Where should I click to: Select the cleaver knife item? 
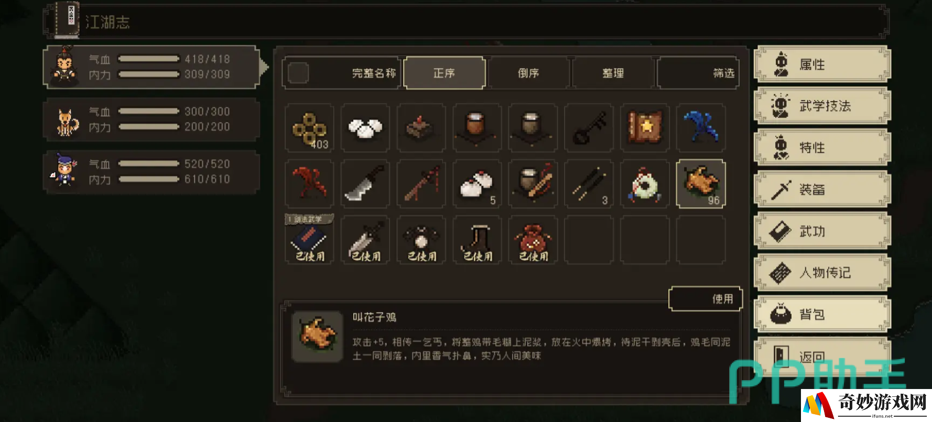[x=365, y=184]
